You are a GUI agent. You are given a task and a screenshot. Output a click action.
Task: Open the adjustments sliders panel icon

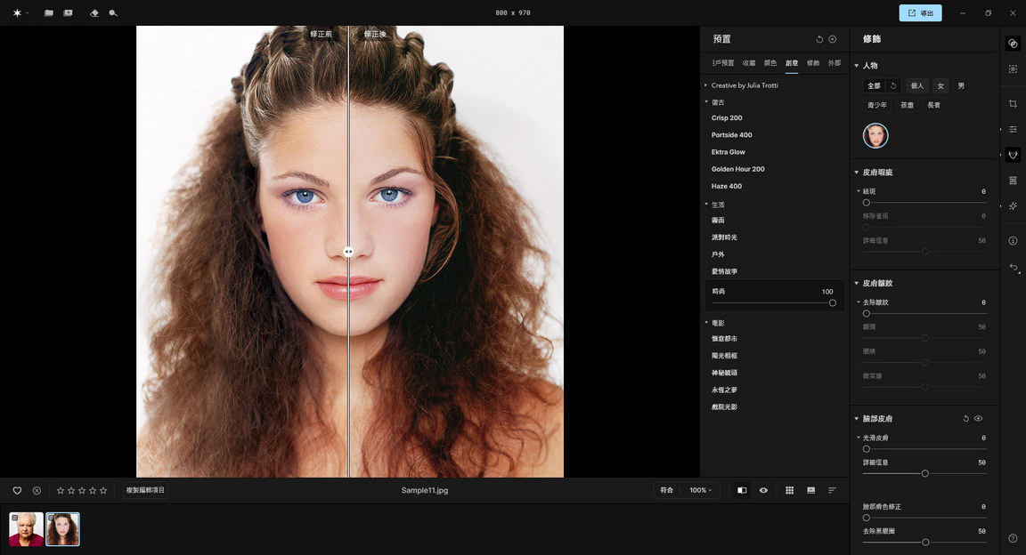[x=1013, y=130]
